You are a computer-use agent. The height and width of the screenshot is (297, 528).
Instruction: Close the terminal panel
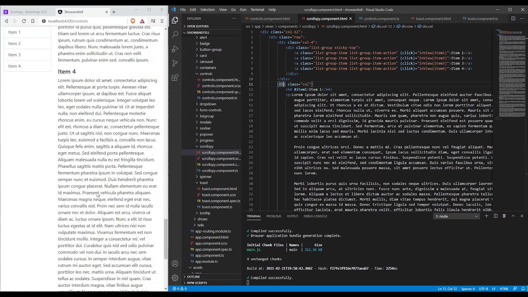pyautogui.click(x=522, y=216)
